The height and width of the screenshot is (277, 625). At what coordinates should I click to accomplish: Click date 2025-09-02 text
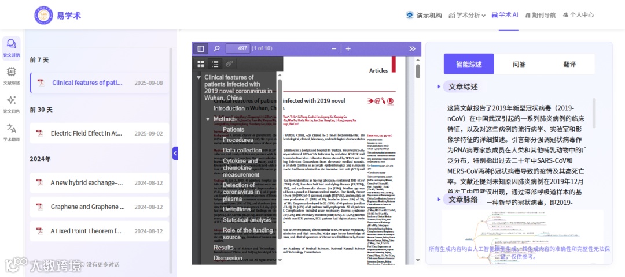[149, 133]
